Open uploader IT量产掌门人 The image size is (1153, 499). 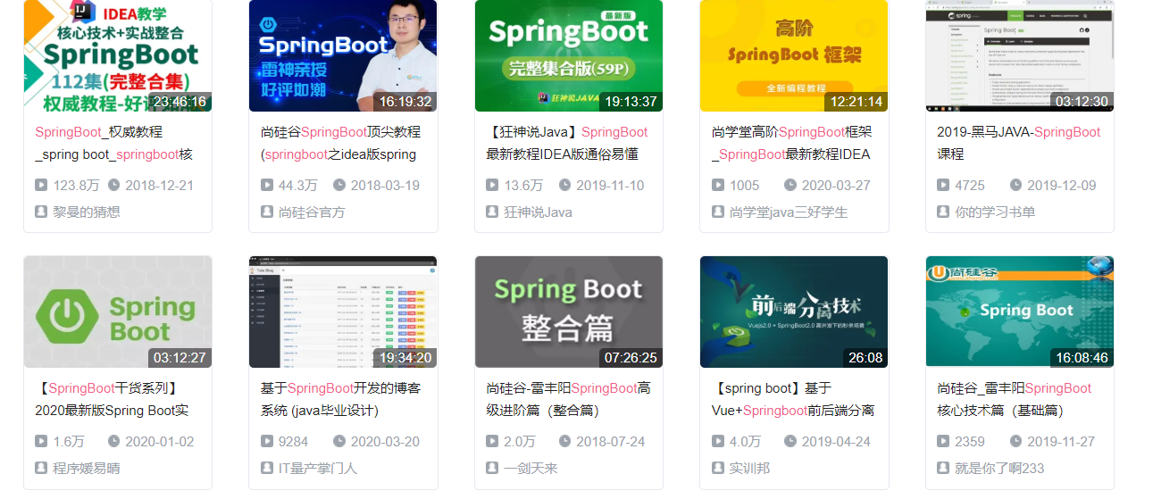pos(318,469)
